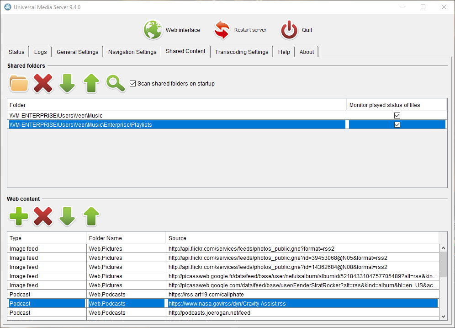The height and width of the screenshot is (328, 455).
Task: Click Image feed cell in nefuisalbum row
Action: tap(47, 276)
